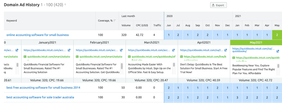Click the info icon beside Domain Ad History
Image resolution: width=282 pixels, height=103 pixels.
pos(65,4)
